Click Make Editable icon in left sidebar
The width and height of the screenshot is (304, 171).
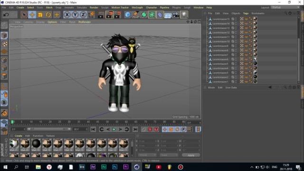click(x=4, y=25)
